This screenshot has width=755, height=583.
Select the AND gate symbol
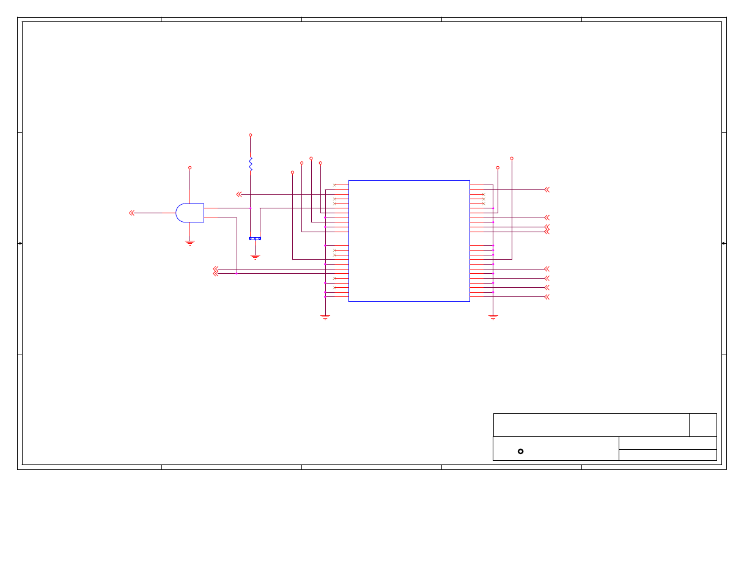pos(190,213)
